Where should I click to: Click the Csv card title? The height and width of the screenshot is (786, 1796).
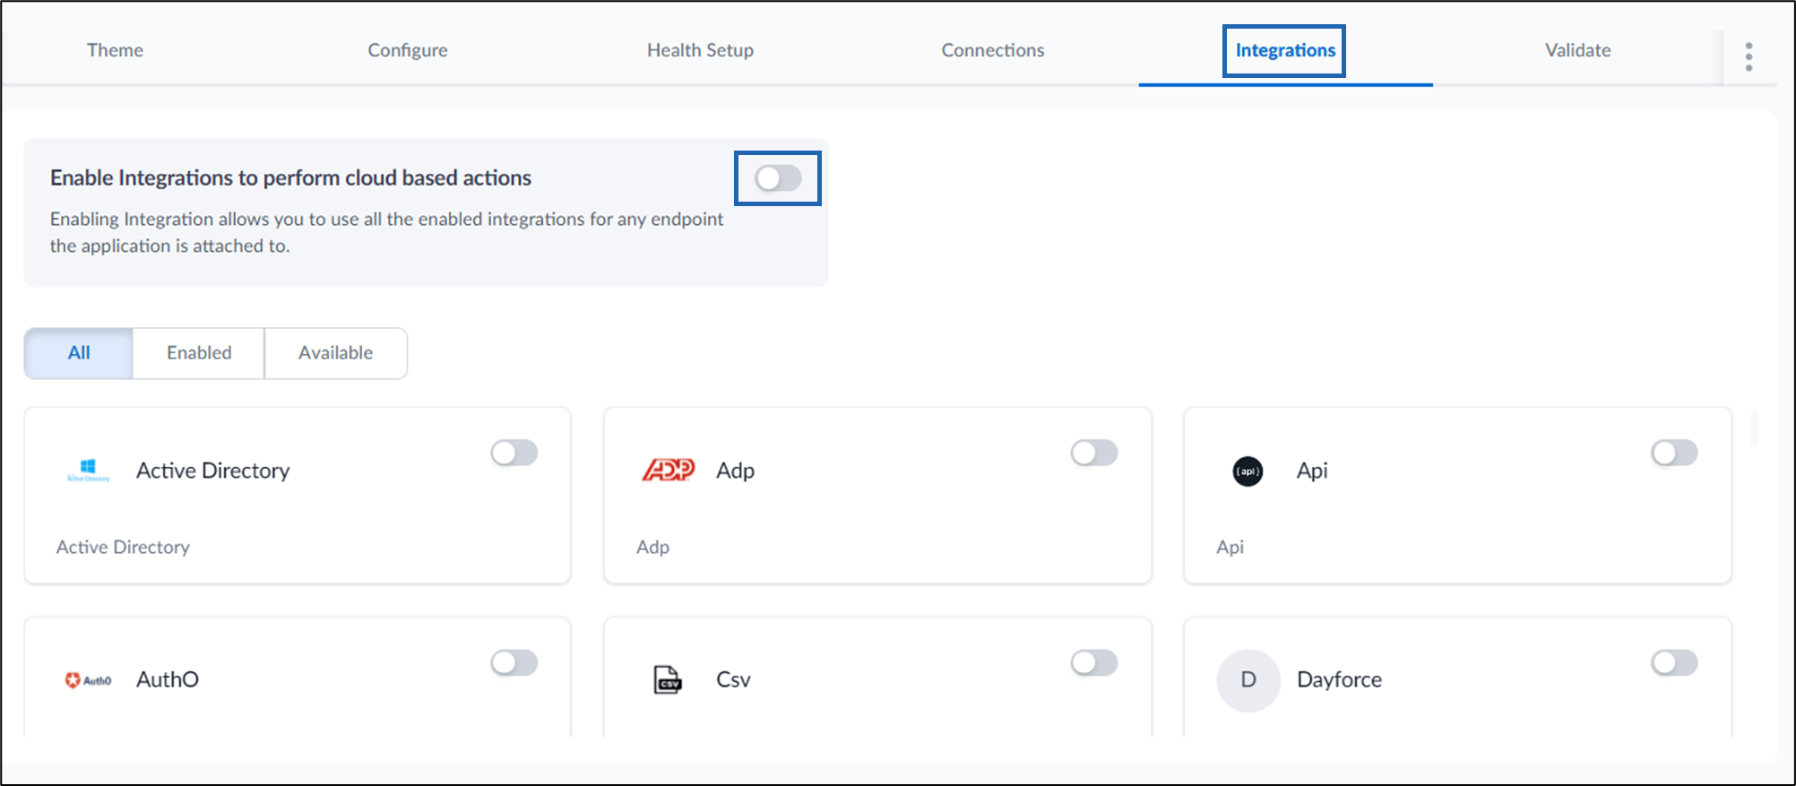[733, 679]
